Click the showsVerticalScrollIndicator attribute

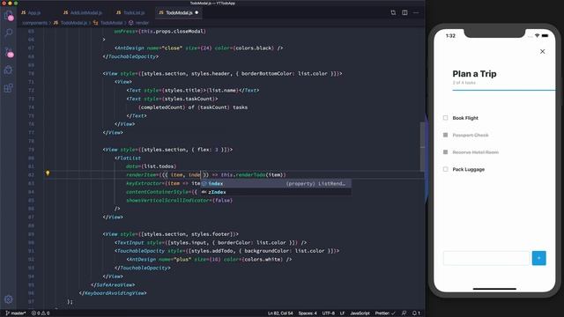168,201
